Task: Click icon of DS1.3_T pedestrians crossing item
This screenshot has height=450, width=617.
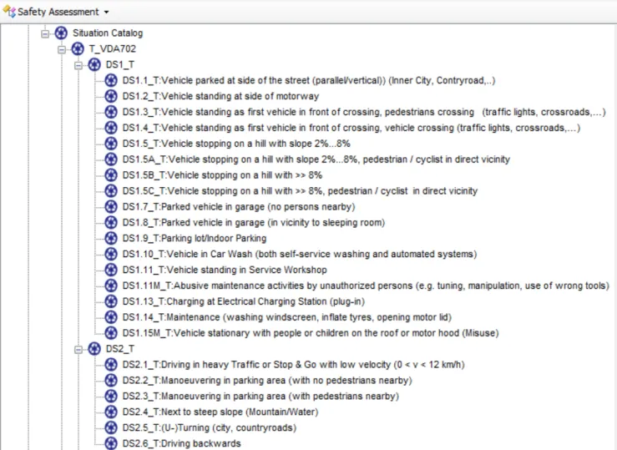Action: [x=111, y=112]
